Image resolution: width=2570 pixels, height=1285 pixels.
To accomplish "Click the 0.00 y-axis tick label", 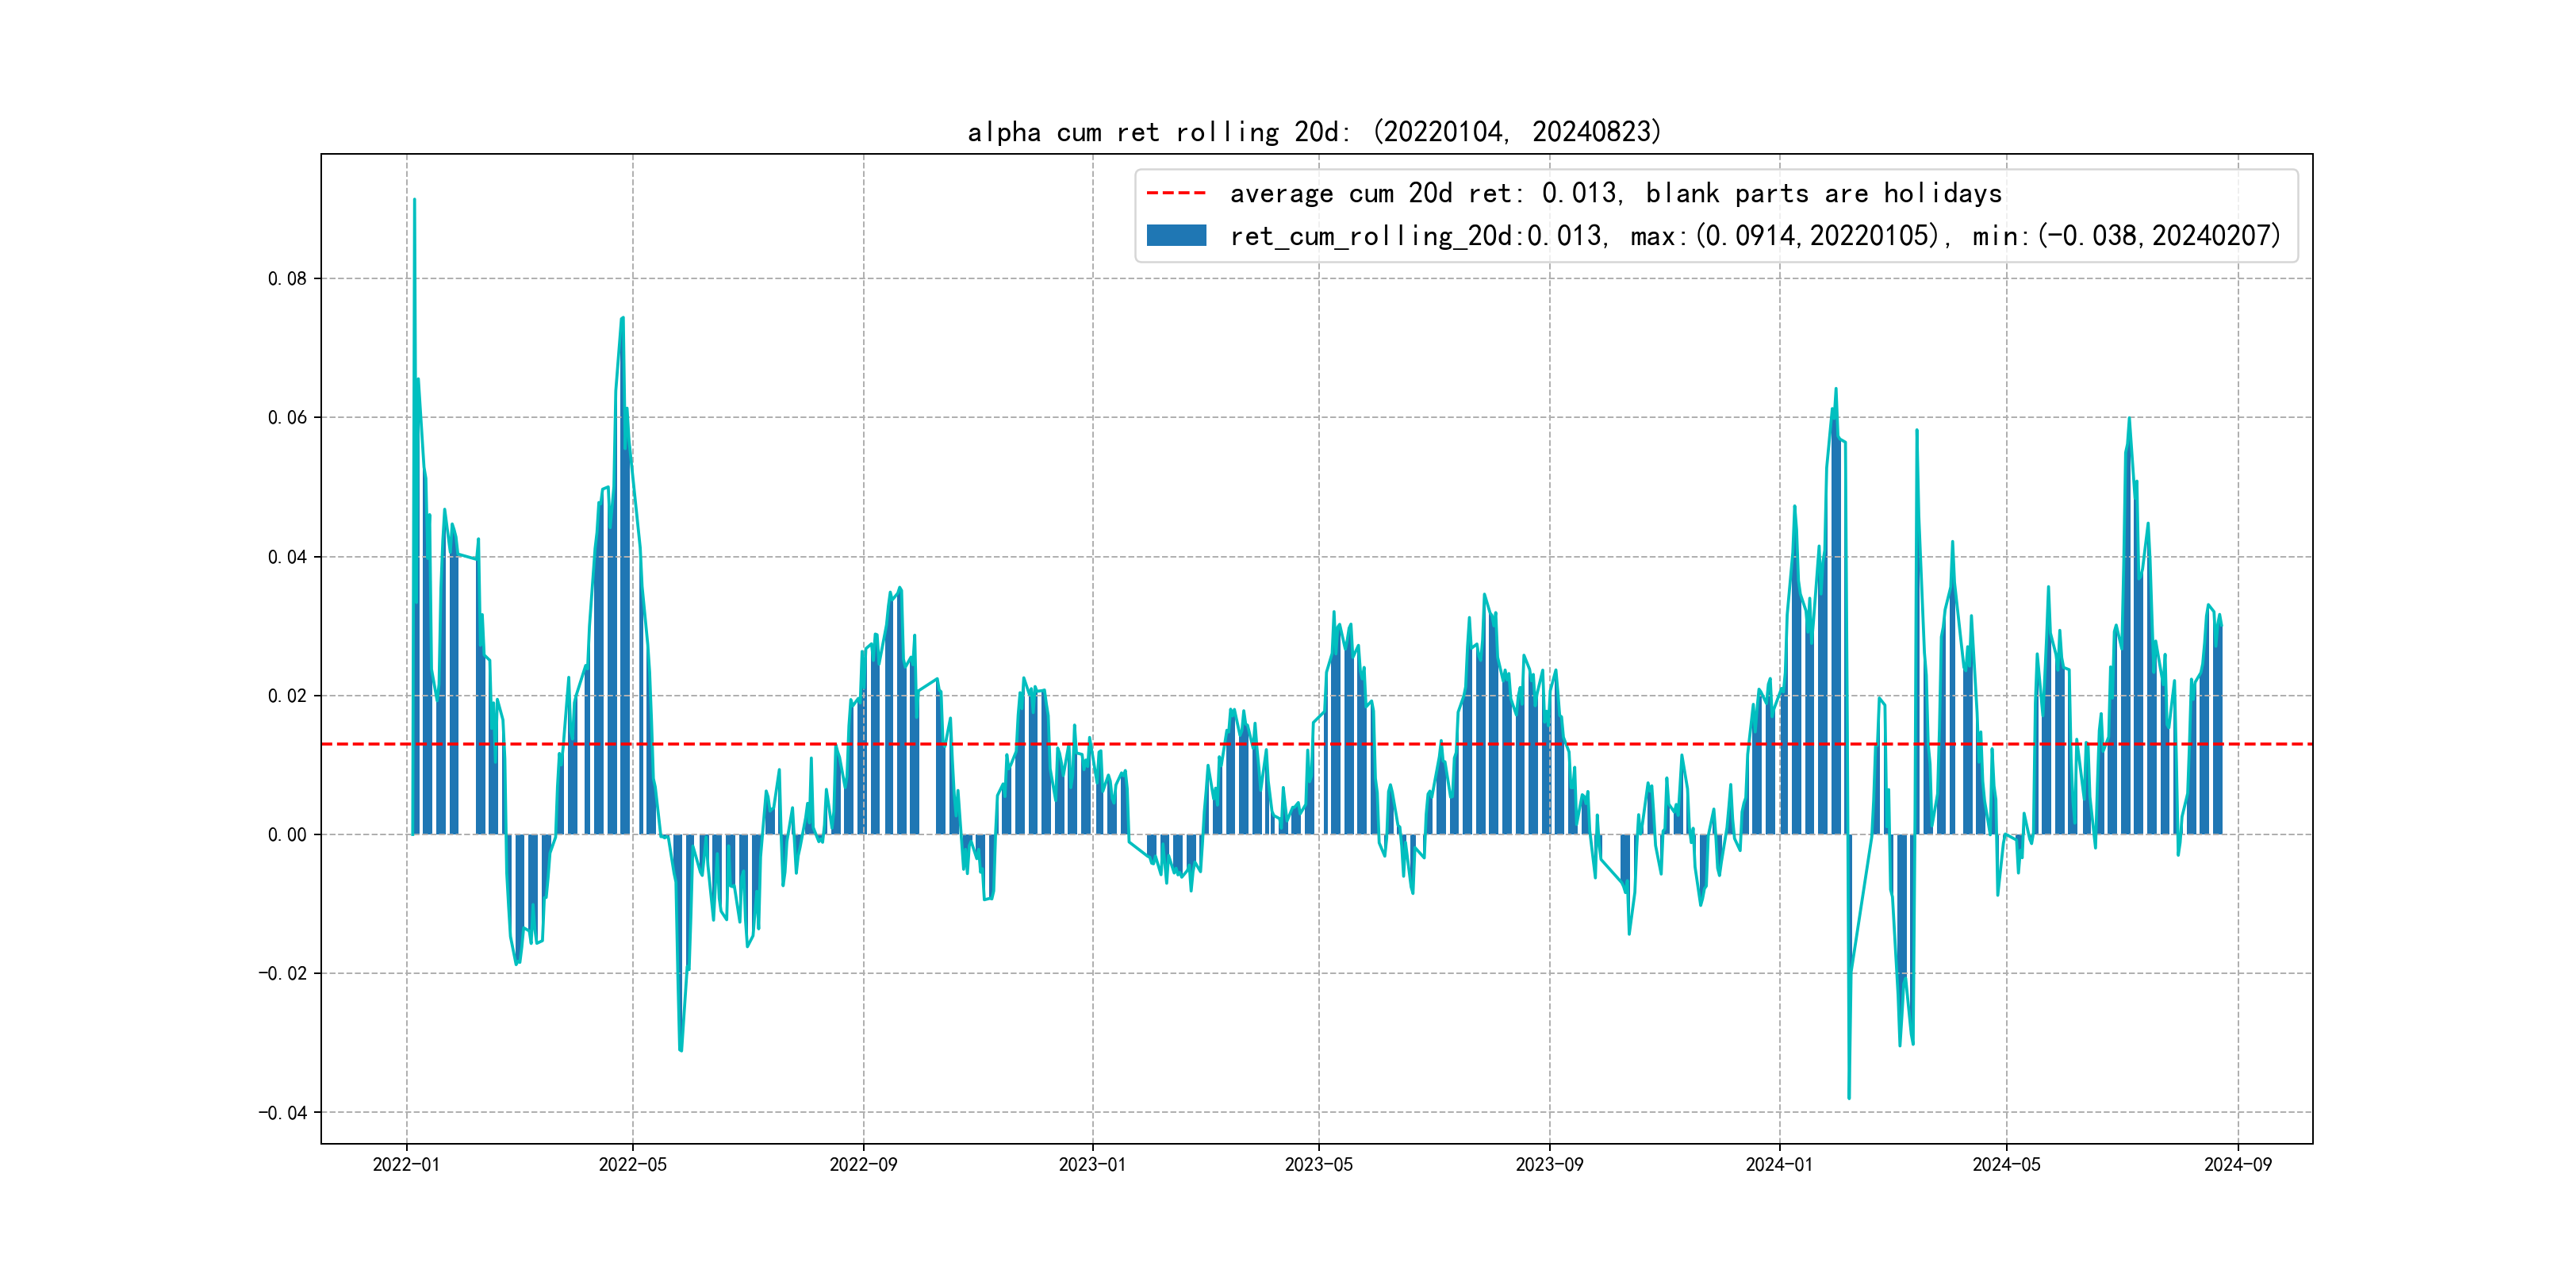I will point(287,835).
